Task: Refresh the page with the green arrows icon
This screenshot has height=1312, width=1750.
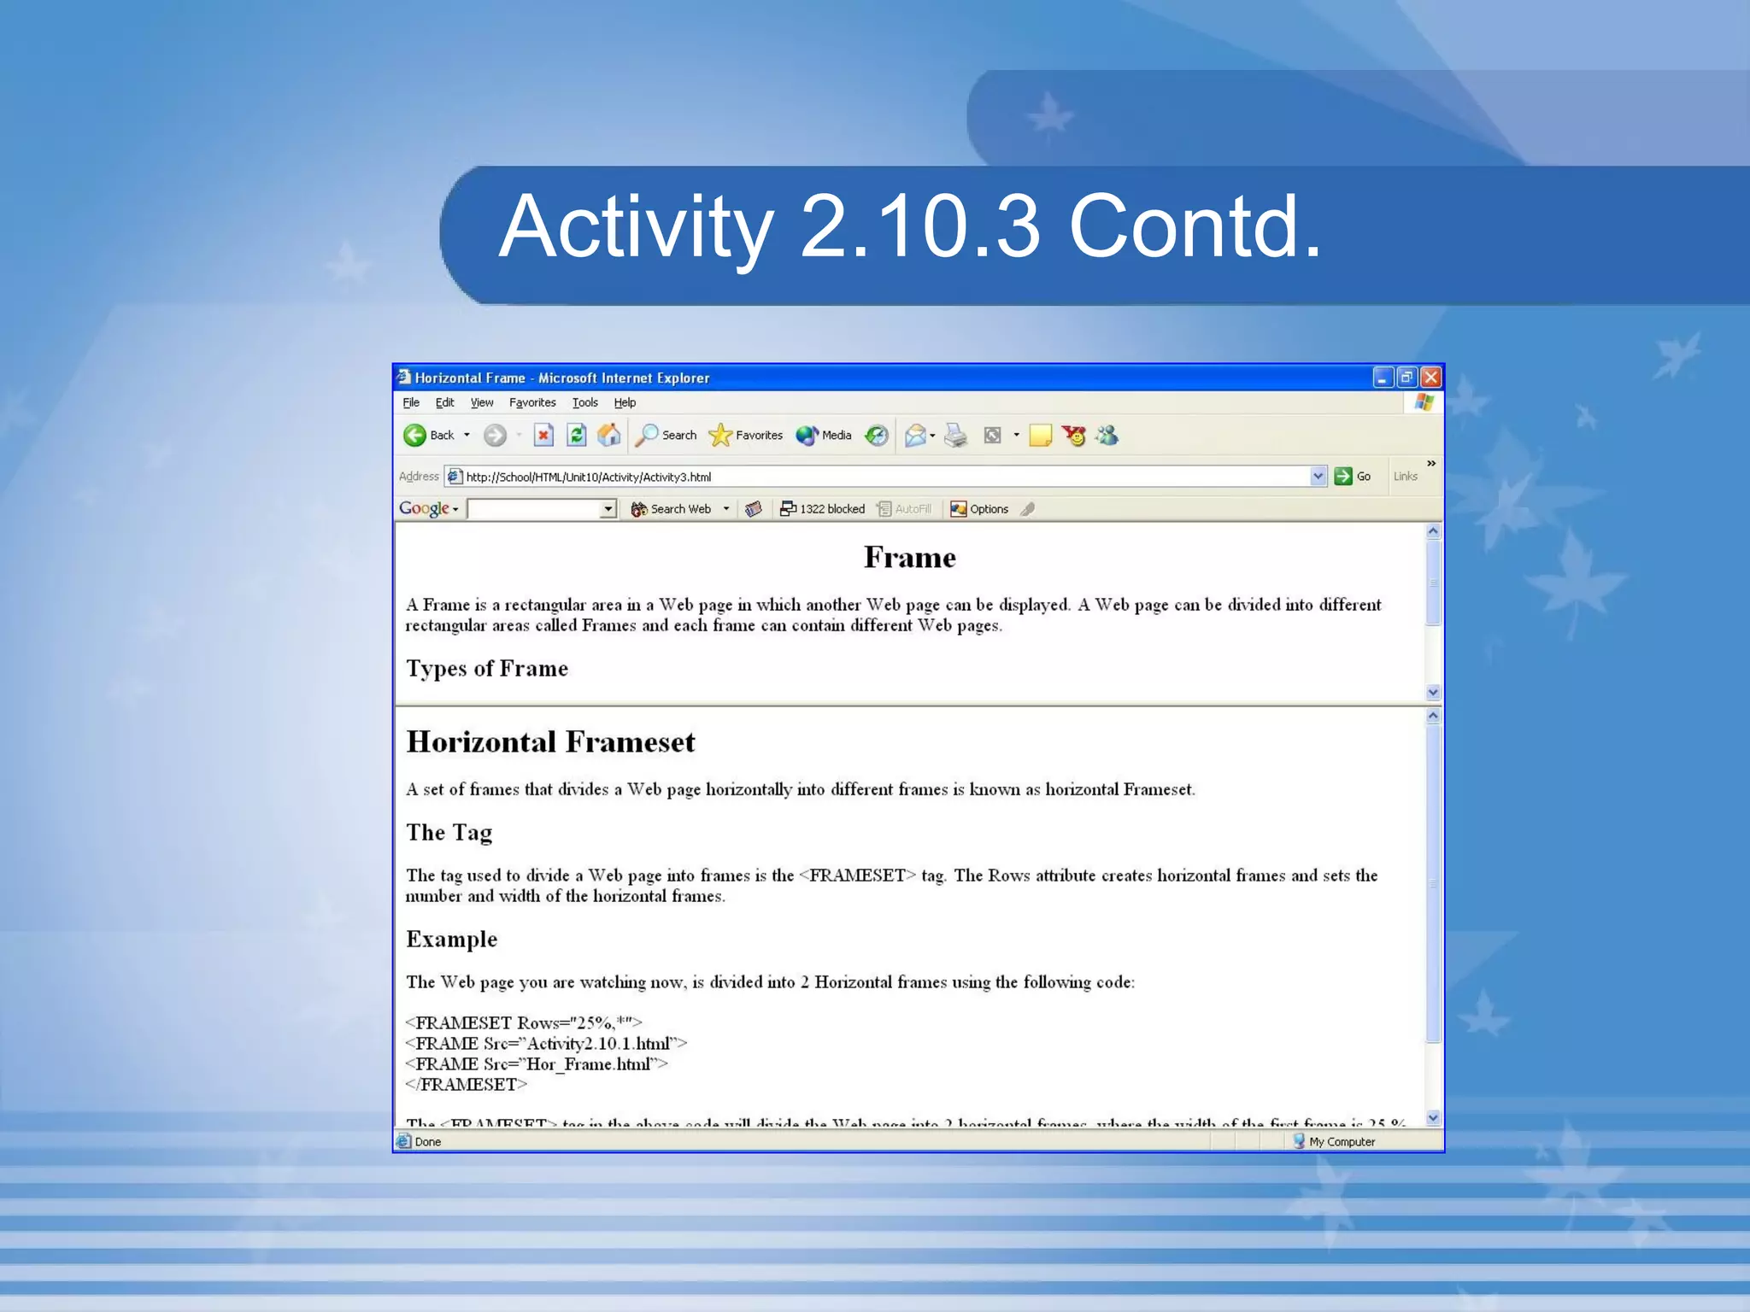Action: [577, 436]
